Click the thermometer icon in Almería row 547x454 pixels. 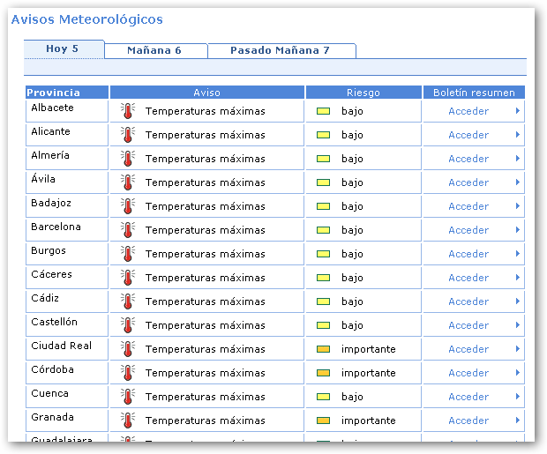128,159
